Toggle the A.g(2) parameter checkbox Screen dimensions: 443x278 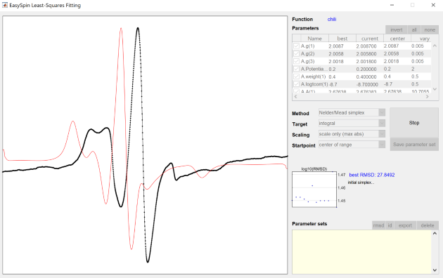[296, 53]
